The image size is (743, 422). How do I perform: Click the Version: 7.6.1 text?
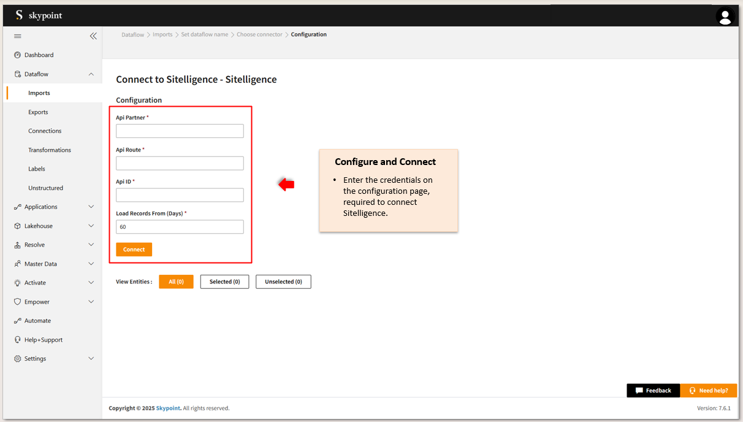[712, 409]
